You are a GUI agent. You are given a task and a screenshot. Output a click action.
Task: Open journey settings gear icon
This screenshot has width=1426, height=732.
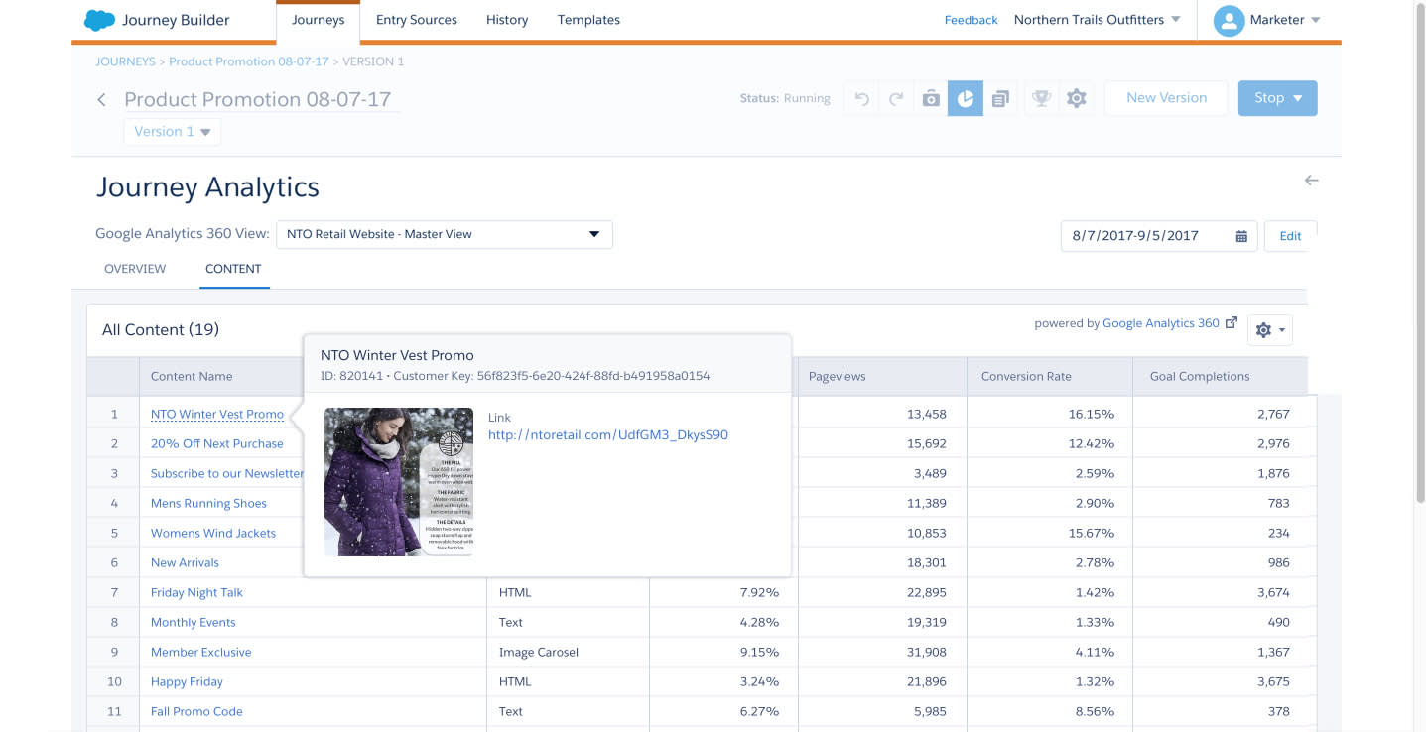pos(1076,98)
